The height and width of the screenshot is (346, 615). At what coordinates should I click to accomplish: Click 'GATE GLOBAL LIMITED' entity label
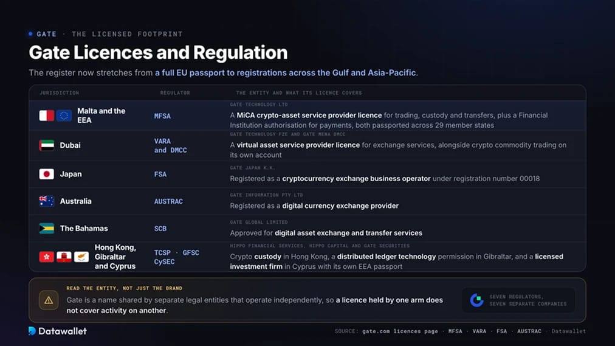click(259, 222)
